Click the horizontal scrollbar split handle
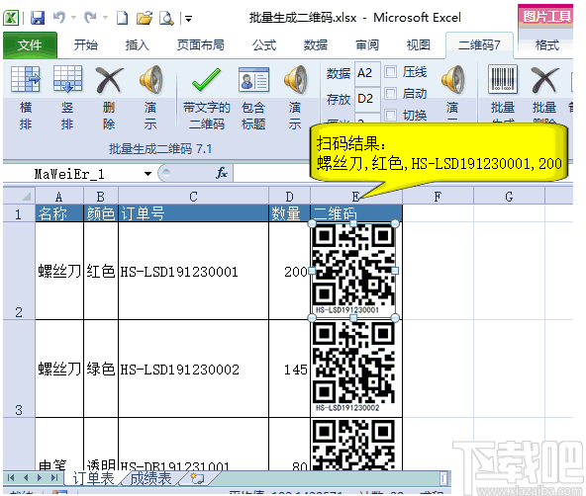Viewport: 586px width, 496px height. 443,478
